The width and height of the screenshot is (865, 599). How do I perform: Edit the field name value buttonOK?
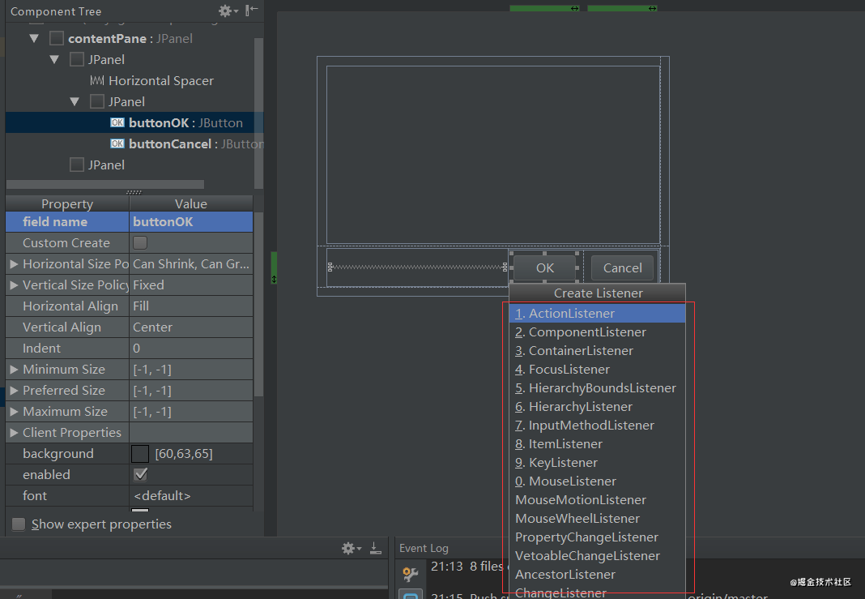tap(191, 222)
